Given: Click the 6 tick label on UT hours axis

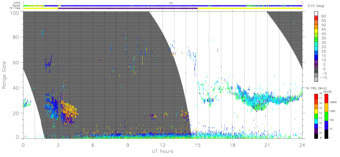Looking at the screenshot, I should (x=93, y=145).
